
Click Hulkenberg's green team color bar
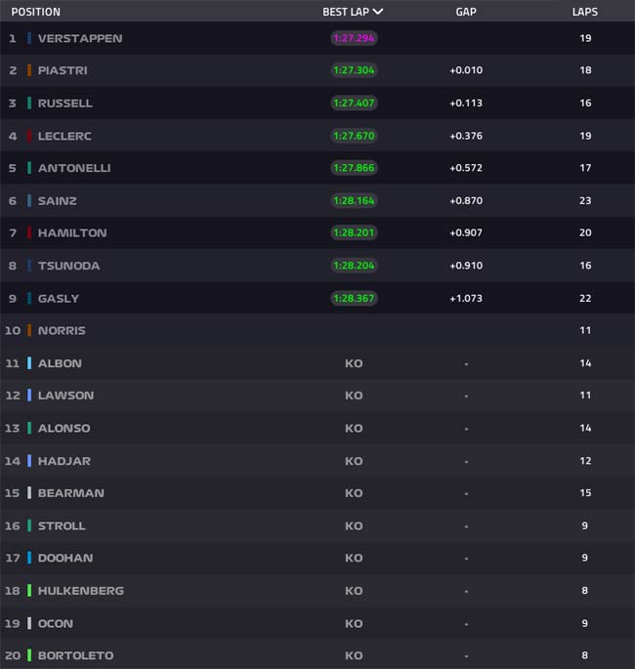click(x=29, y=591)
